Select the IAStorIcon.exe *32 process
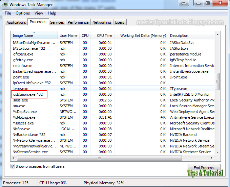 pos(112,48)
